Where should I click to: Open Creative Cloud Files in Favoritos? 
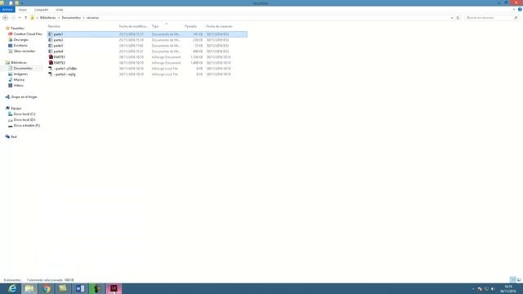point(28,34)
